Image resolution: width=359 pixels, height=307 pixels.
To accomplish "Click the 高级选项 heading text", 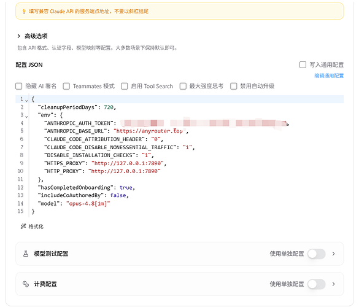I will (x=36, y=36).
